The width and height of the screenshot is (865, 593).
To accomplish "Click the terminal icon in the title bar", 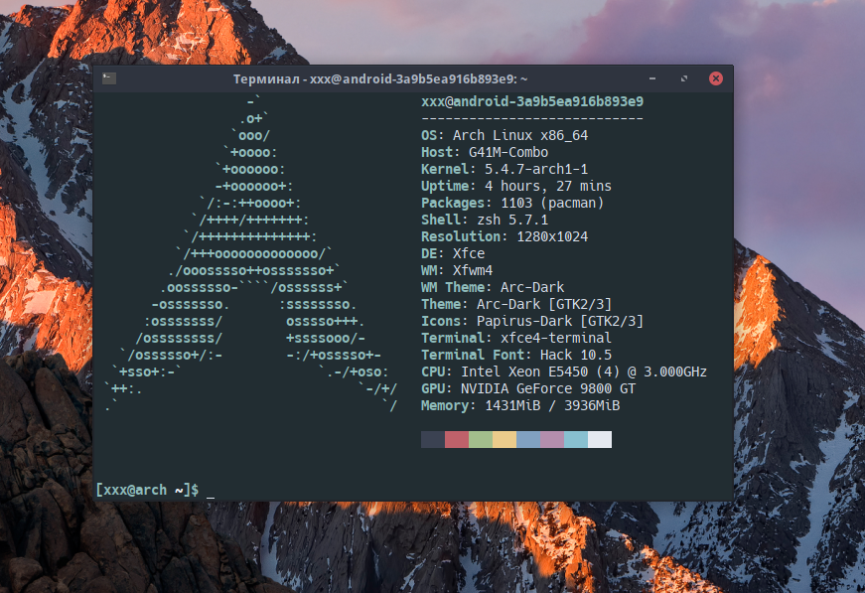I will [108, 78].
